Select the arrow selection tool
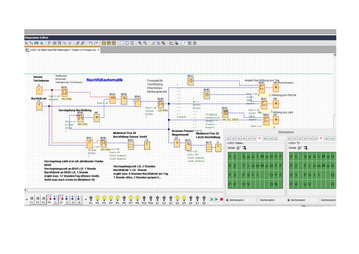This screenshot has height=254, width=359. (27, 43)
